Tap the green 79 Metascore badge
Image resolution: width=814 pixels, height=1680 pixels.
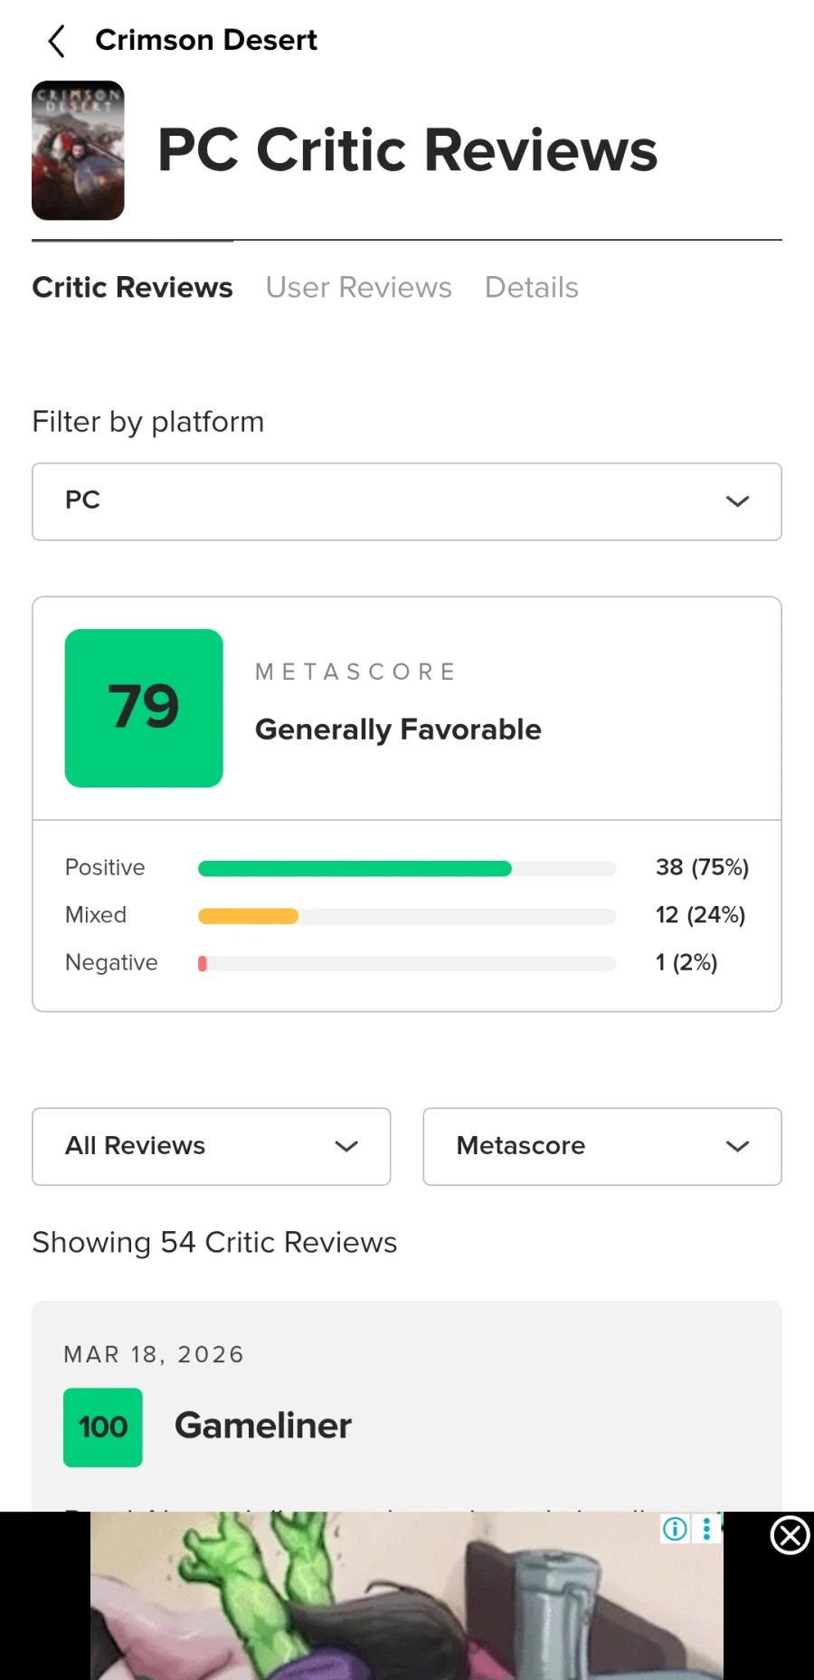[144, 708]
